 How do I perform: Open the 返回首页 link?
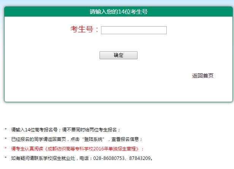pos(202,76)
